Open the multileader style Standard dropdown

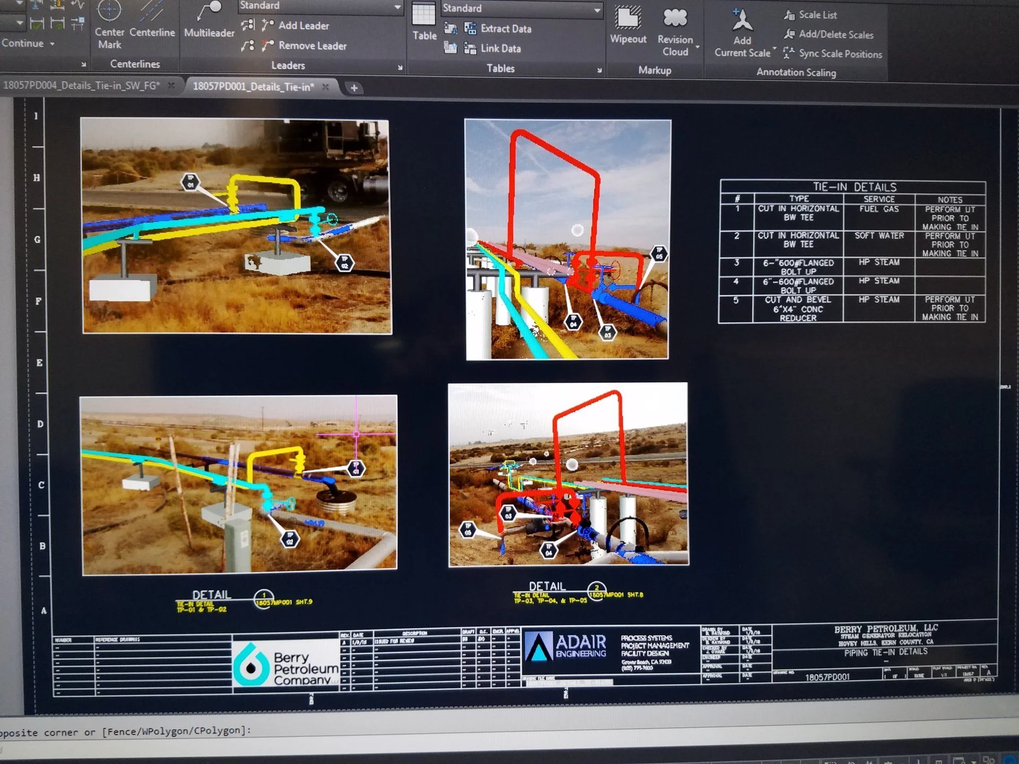[x=320, y=6]
